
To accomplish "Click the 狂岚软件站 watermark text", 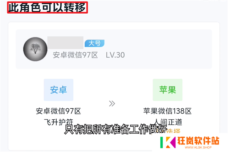I will pyautogui.click(x=198, y=141).
